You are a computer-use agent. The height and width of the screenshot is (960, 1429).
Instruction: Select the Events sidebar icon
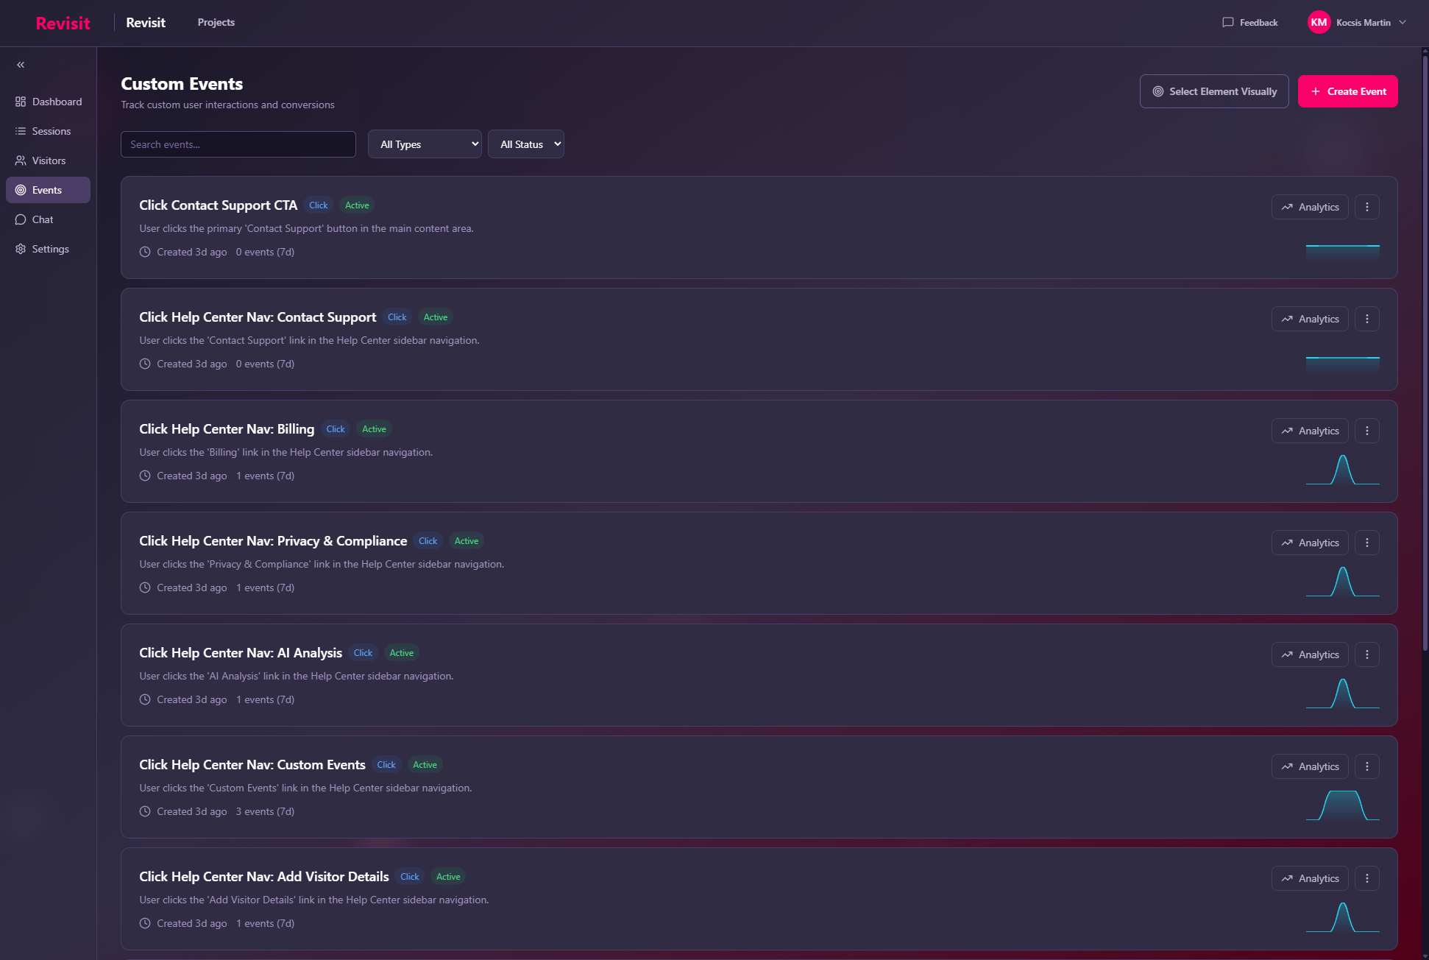pyautogui.click(x=21, y=190)
